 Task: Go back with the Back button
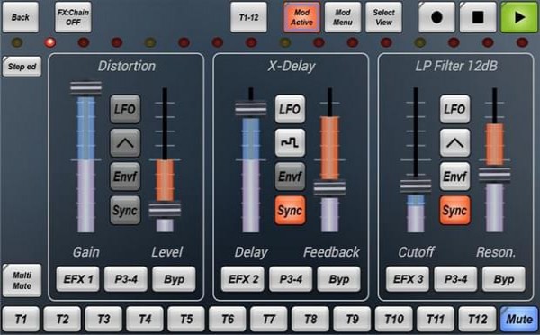pyautogui.click(x=21, y=17)
